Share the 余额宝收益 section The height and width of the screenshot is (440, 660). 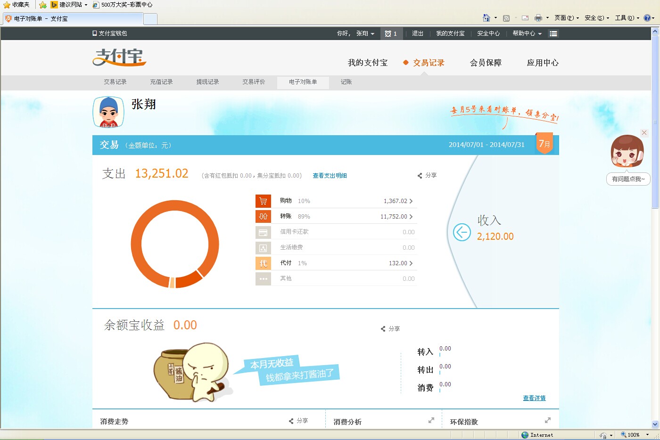(x=390, y=329)
